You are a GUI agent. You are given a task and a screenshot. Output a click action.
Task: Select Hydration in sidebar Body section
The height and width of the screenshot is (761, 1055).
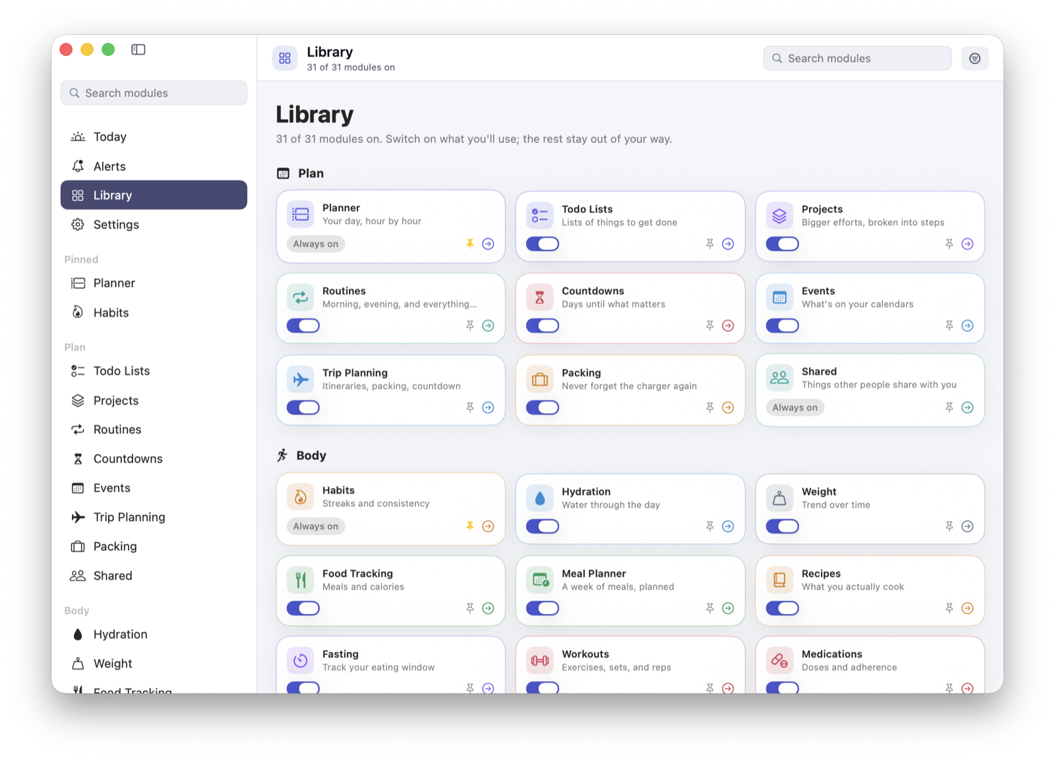click(x=154, y=634)
